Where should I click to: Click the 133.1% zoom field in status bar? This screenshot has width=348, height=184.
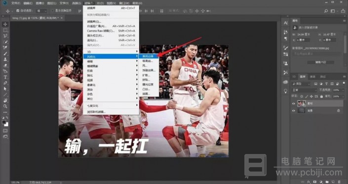pyautogui.click(x=15, y=183)
